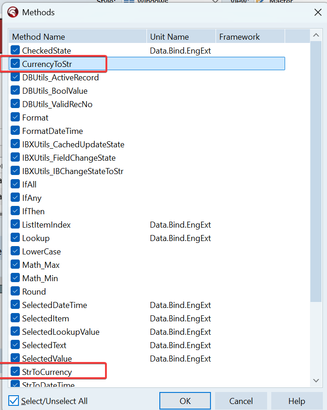Close the Methods dialog

pyautogui.click(x=318, y=12)
